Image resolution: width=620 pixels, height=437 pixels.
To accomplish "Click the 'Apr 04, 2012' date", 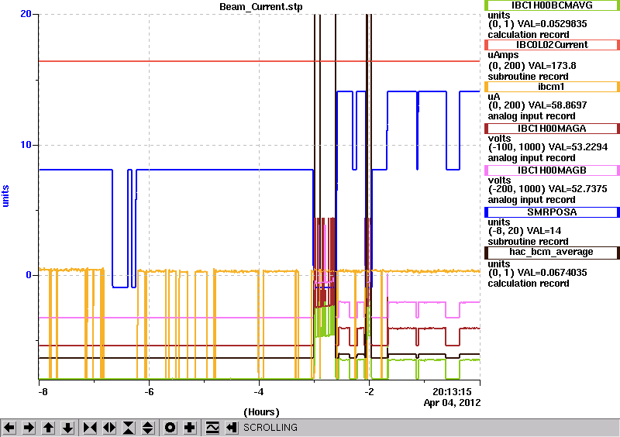I will [x=452, y=403].
